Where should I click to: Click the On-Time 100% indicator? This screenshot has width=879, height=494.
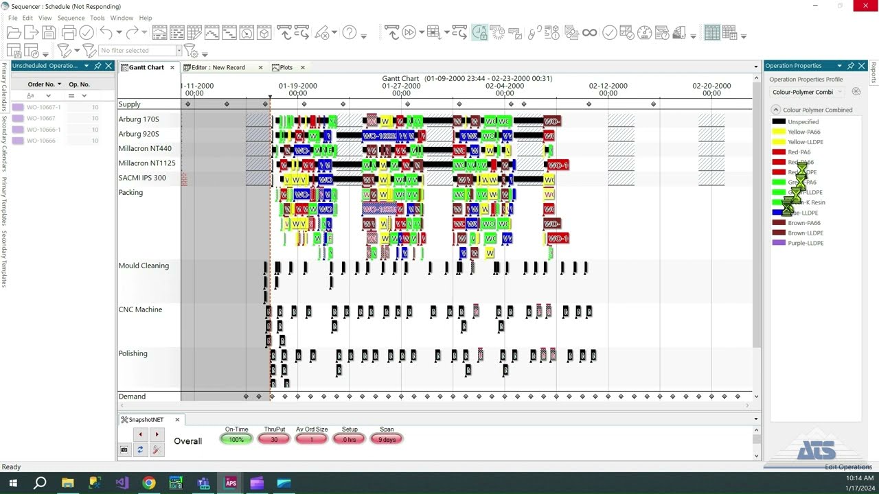coord(236,439)
